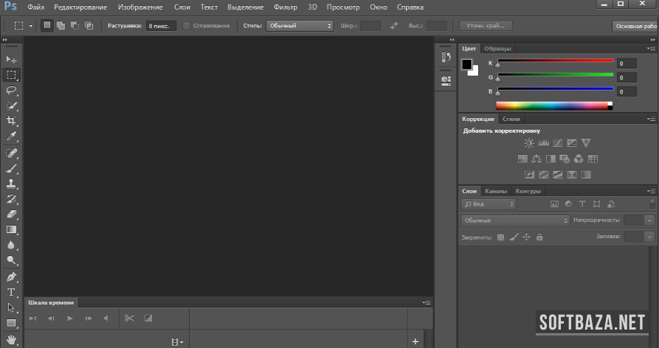This screenshot has width=659, height=348.
Task: Open the Стиль dropdown set to Обычный
Action: click(x=298, y=26)
